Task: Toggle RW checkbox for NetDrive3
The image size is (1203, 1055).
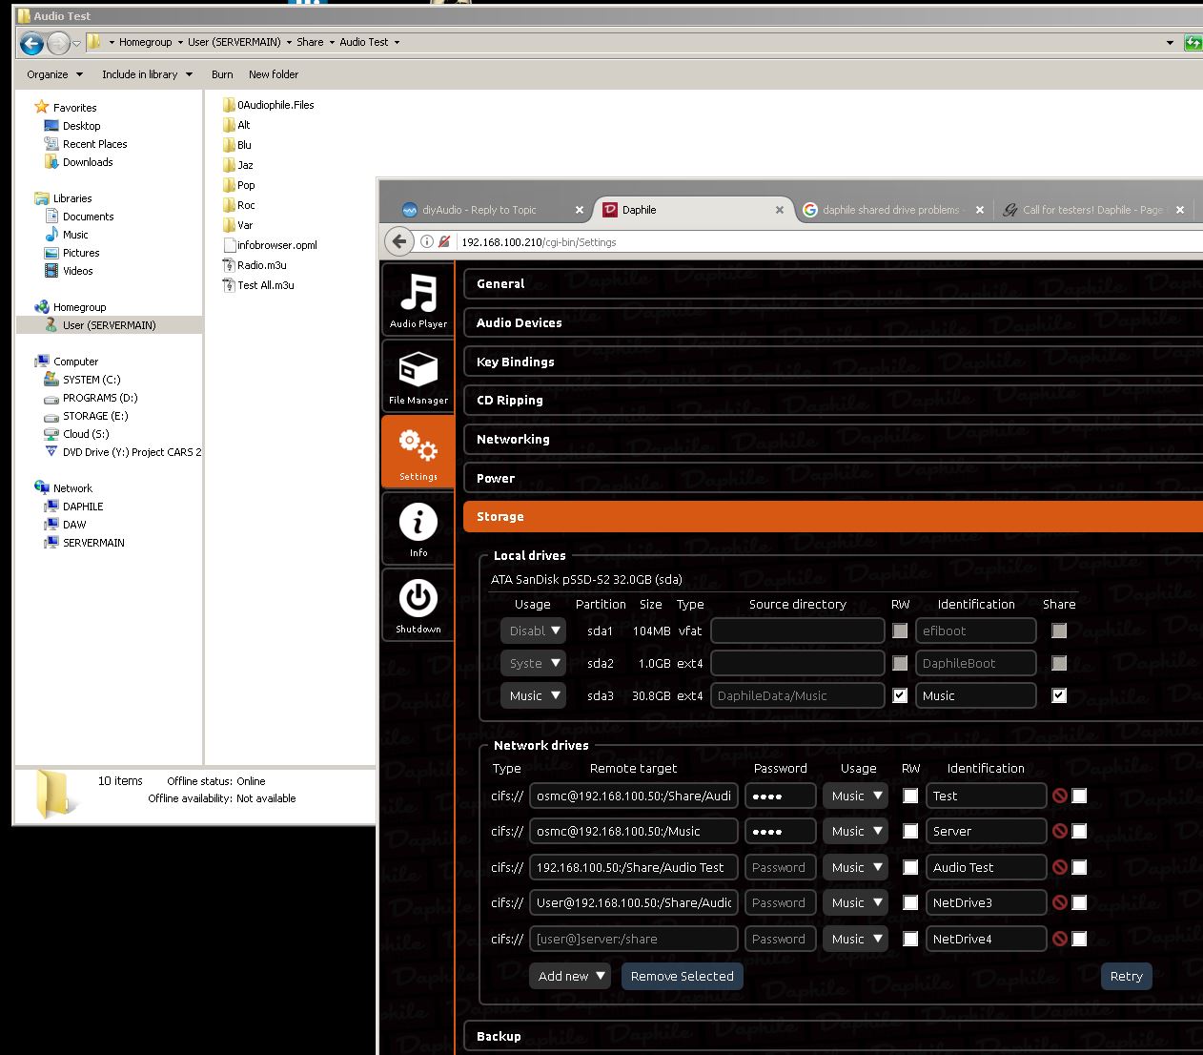Action: [910, 902]
